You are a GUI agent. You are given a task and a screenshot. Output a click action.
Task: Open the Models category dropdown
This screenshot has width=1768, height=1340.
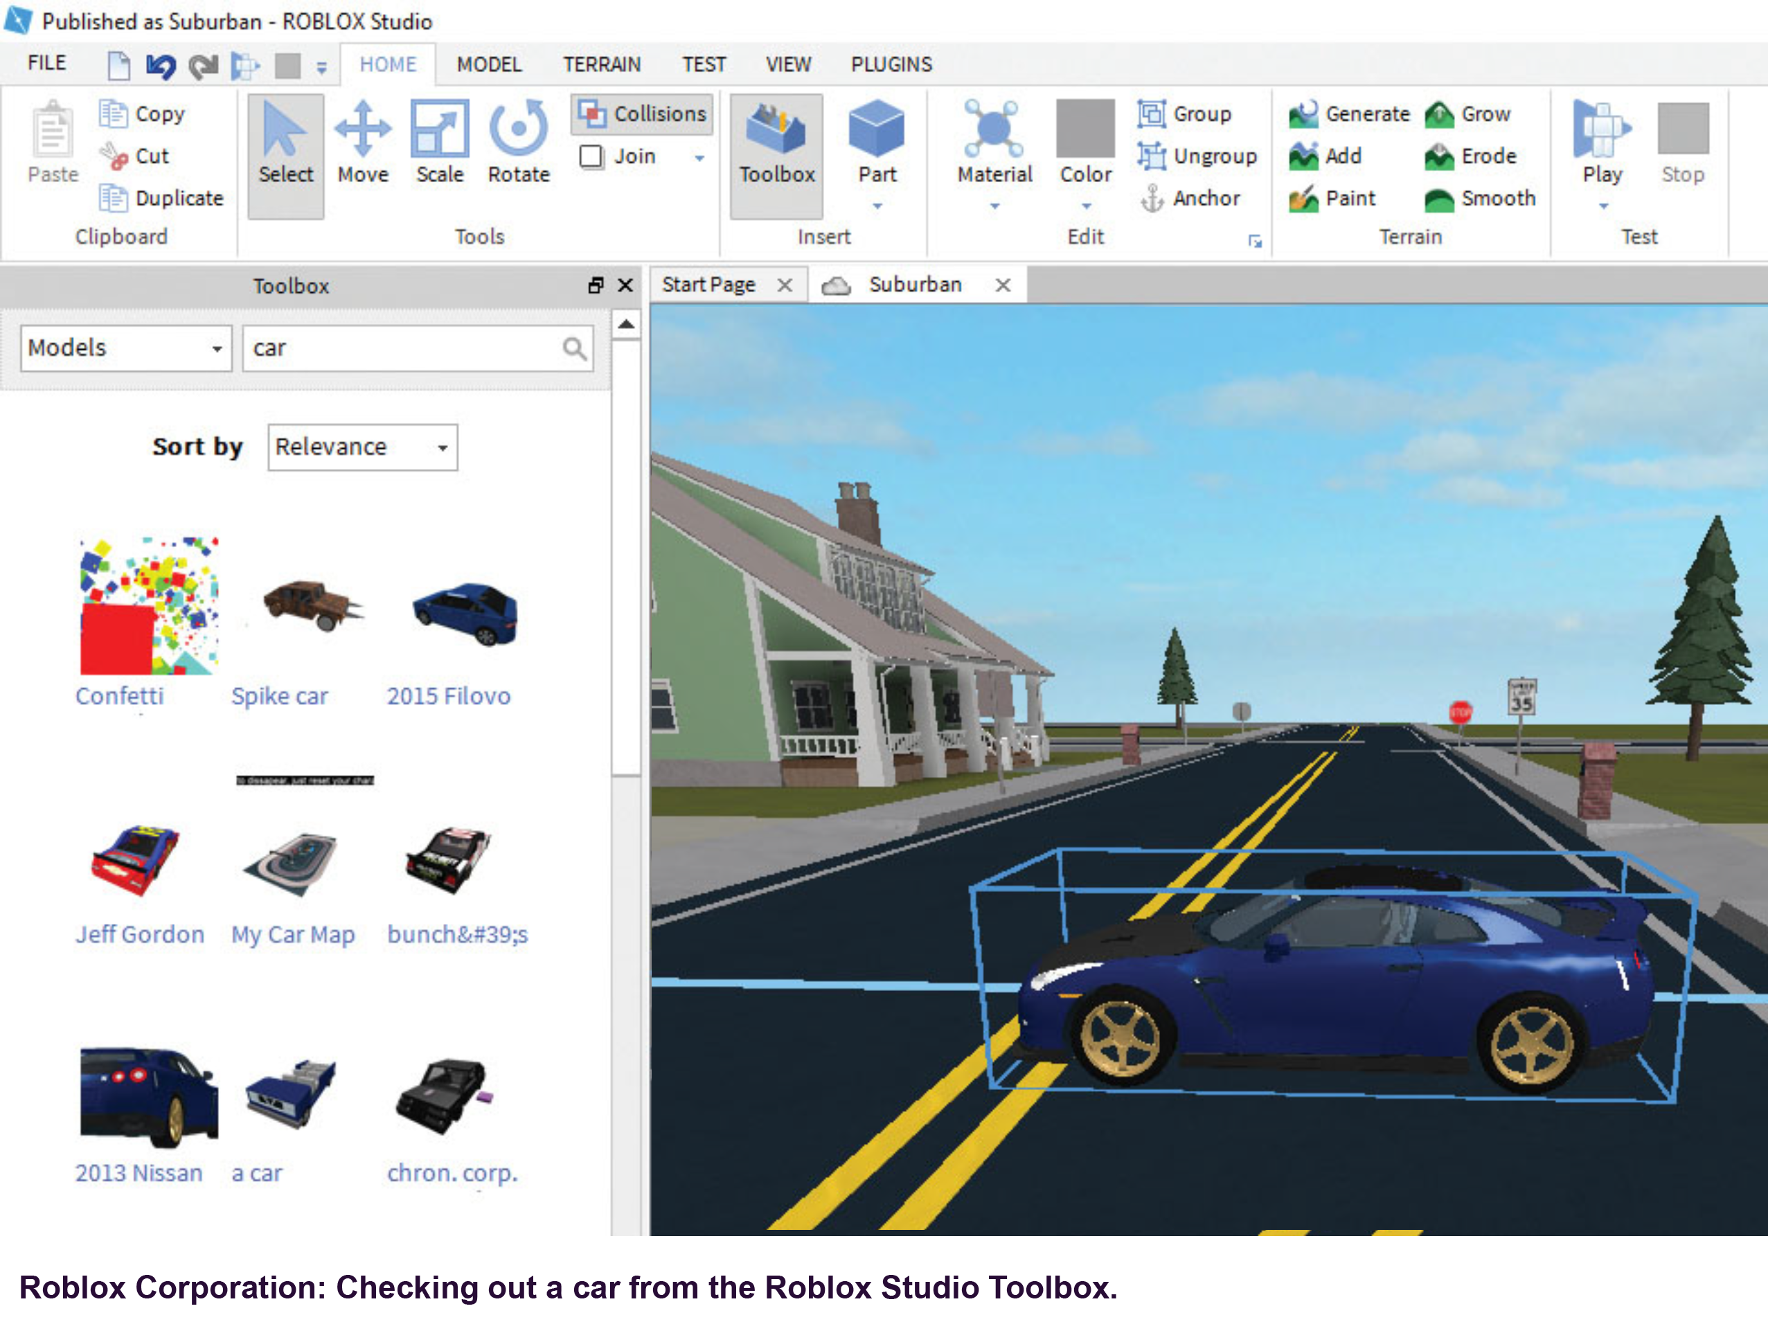[x=125, y=348]
